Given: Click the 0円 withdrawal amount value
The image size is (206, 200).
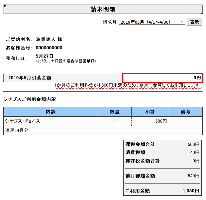Looking at the screenshot, I should (x=197, y=78).
